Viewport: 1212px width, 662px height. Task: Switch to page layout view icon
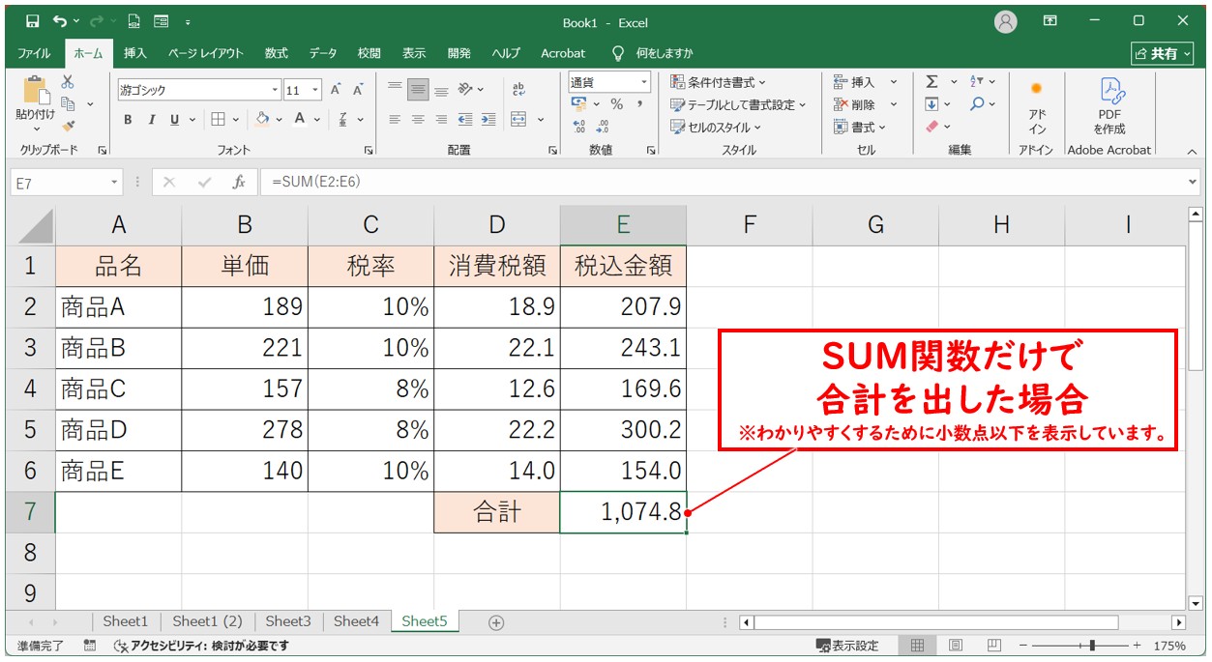coord(955,645)
